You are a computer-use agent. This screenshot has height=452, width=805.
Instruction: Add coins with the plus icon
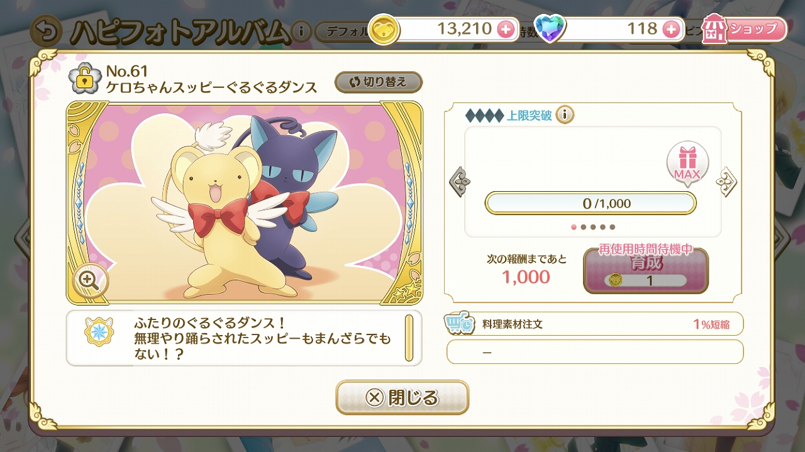pyautogui.click(x=505, y=29)
